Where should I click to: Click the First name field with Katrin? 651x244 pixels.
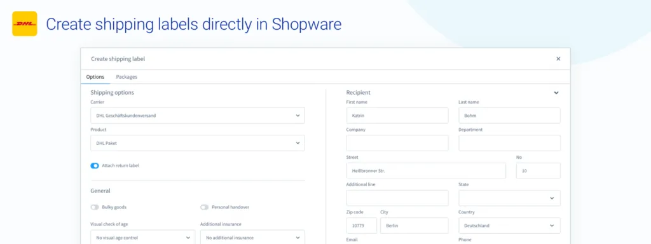[x=397, y=116]
